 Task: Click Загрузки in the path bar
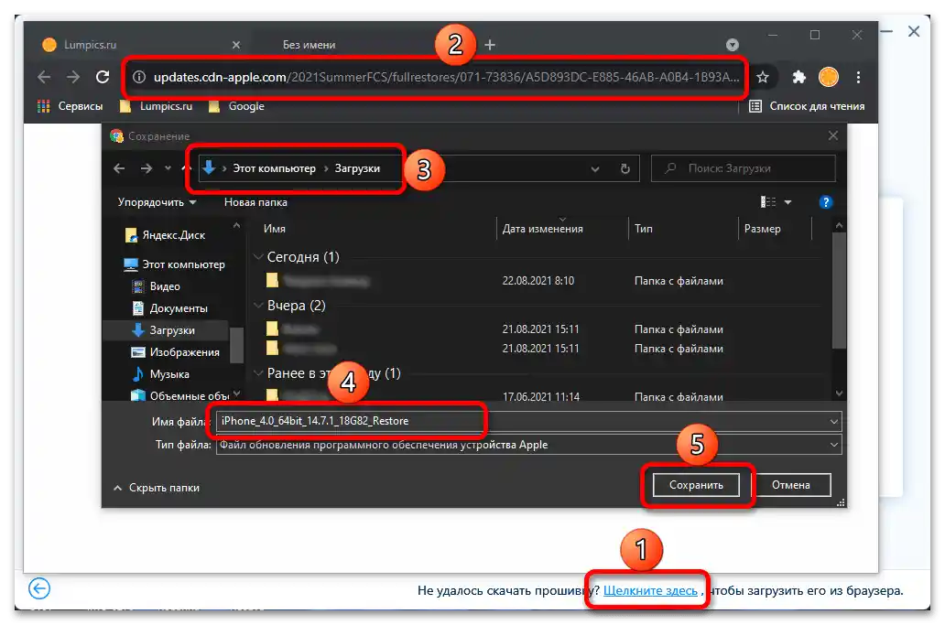[357, 168]
